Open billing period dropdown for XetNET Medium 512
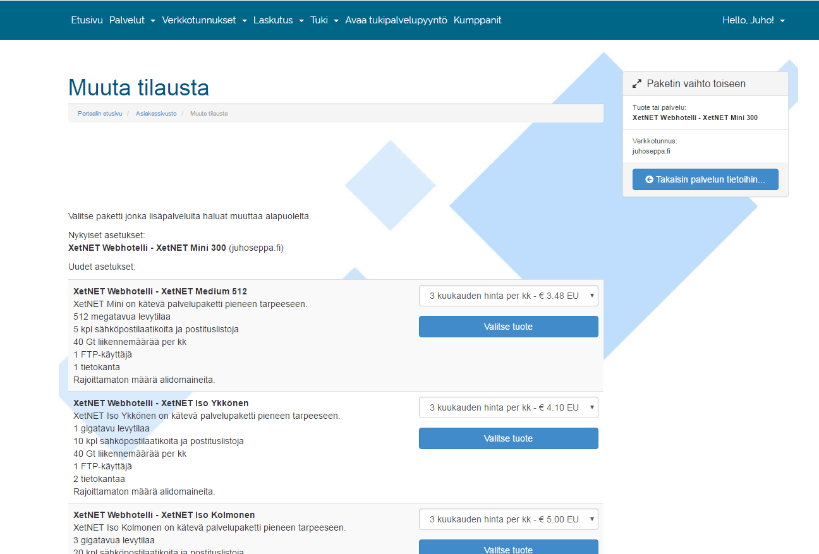This screenshot has height=554, width=819. tap(508, 296)
